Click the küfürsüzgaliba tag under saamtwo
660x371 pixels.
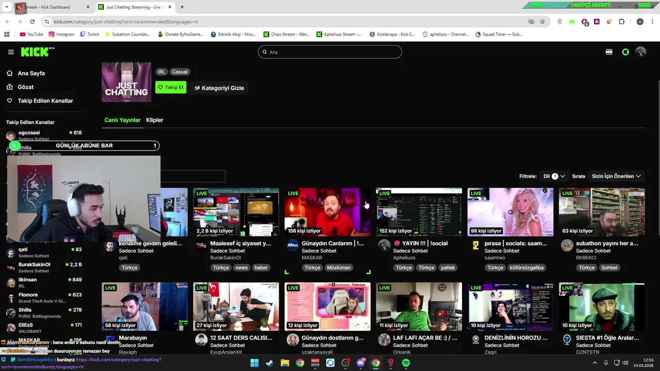527,268
